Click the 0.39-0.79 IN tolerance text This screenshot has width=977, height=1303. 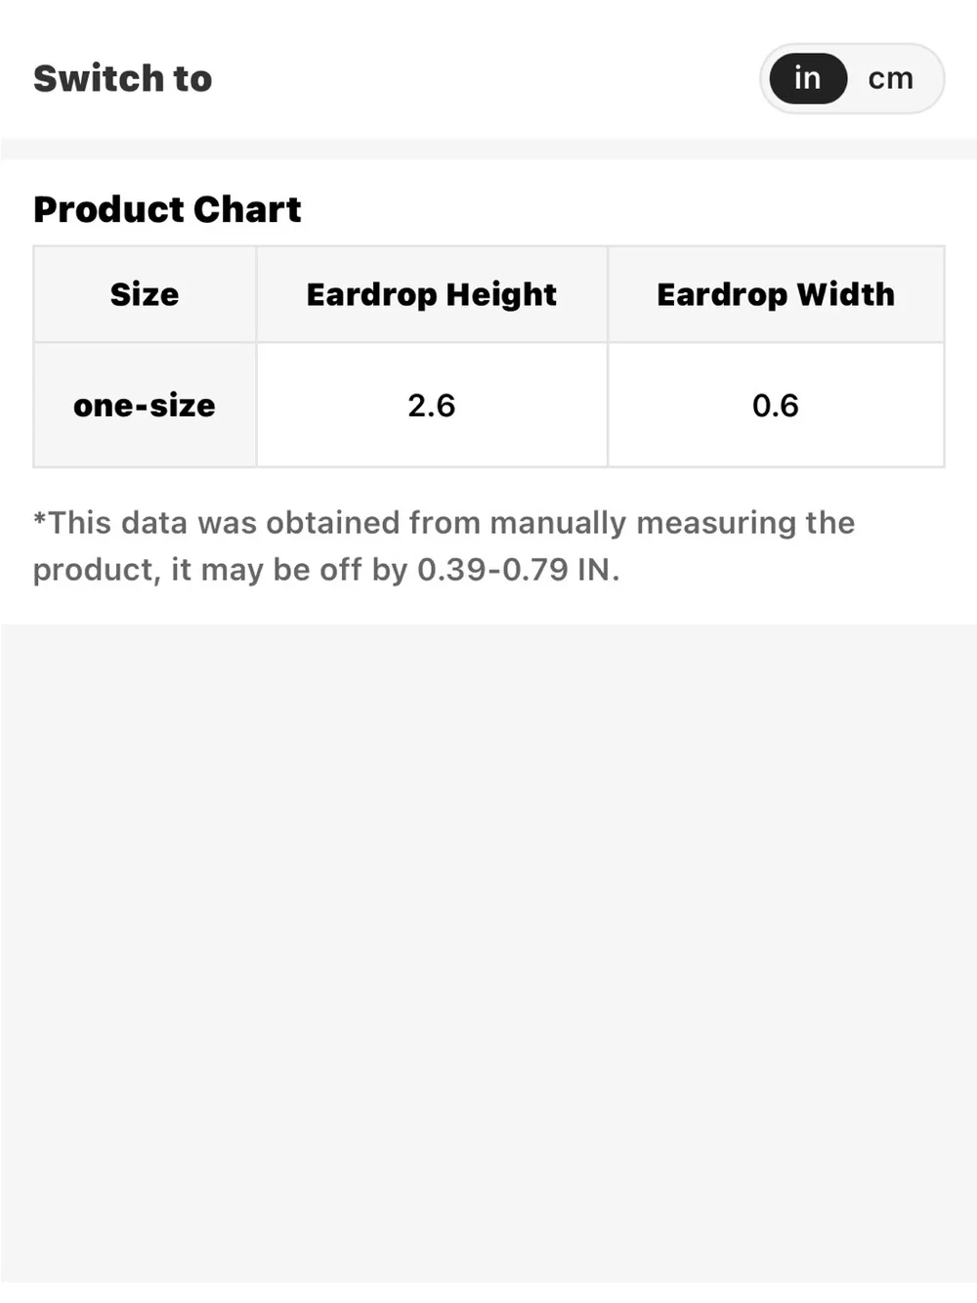pyautogui.click(x=518, y=569)
